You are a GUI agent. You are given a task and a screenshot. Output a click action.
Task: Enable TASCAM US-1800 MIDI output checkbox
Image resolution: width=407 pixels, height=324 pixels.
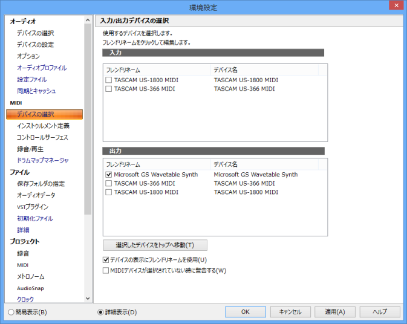coord(109,192)
